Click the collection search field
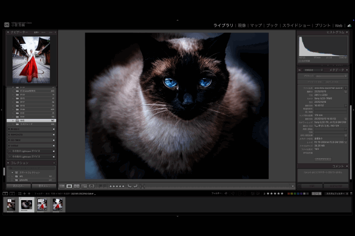 point(32,168)
